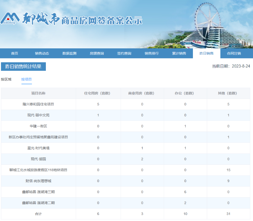Open 累计销售 from navigation bar

179,53
